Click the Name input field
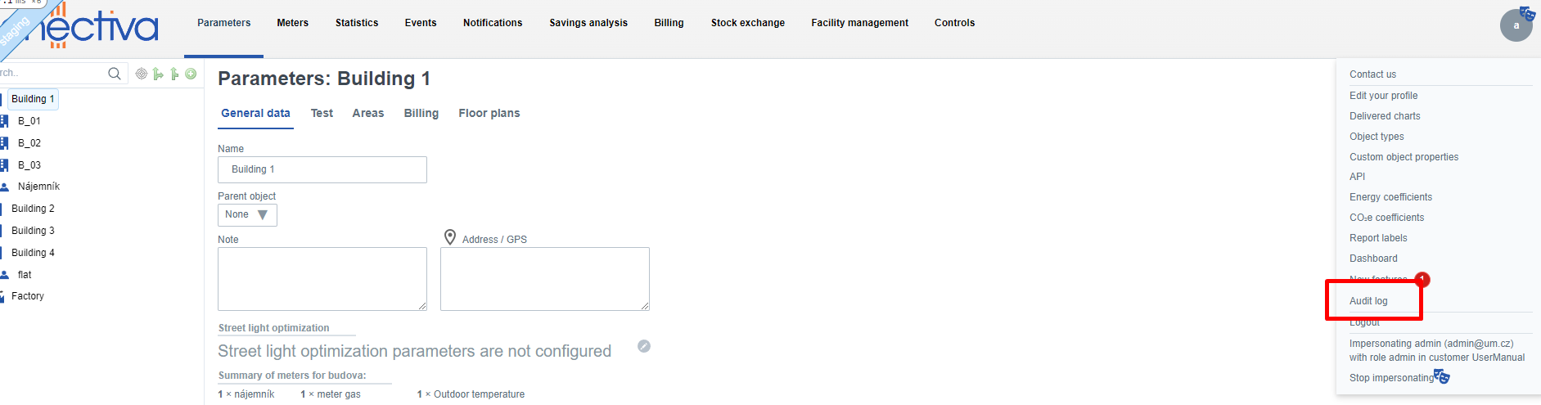 click(x=322, y=169)
